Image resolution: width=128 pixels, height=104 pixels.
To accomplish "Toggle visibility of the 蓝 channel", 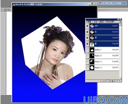I will (87, 44).
